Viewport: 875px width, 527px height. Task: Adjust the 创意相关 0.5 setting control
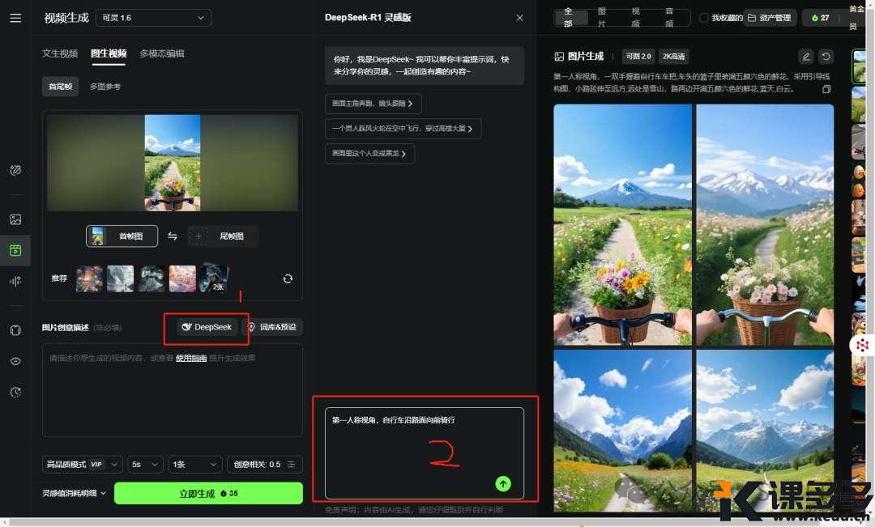point(264,465)
